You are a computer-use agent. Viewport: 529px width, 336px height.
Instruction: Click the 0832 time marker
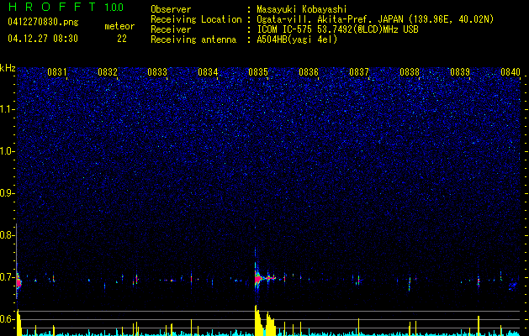coord(108,72)
